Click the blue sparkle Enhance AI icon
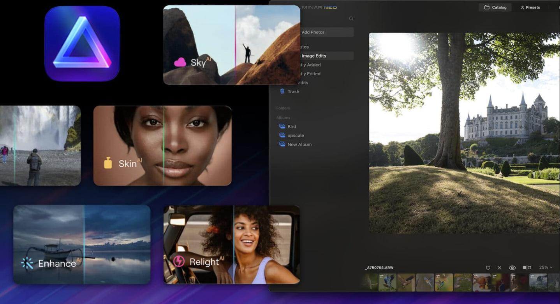 pyautogui.click(x=27, y=263)
